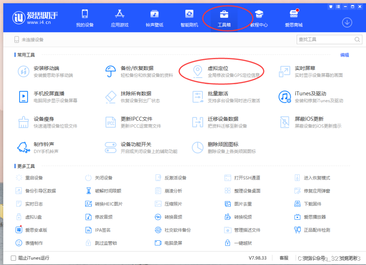Open 铃声壁纸 tab
366x265 pixels.
click(x=154, y=18)
